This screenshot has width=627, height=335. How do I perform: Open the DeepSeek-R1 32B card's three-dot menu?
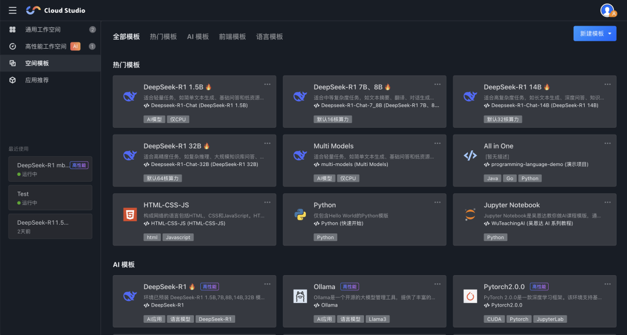[x=267, y=143]
